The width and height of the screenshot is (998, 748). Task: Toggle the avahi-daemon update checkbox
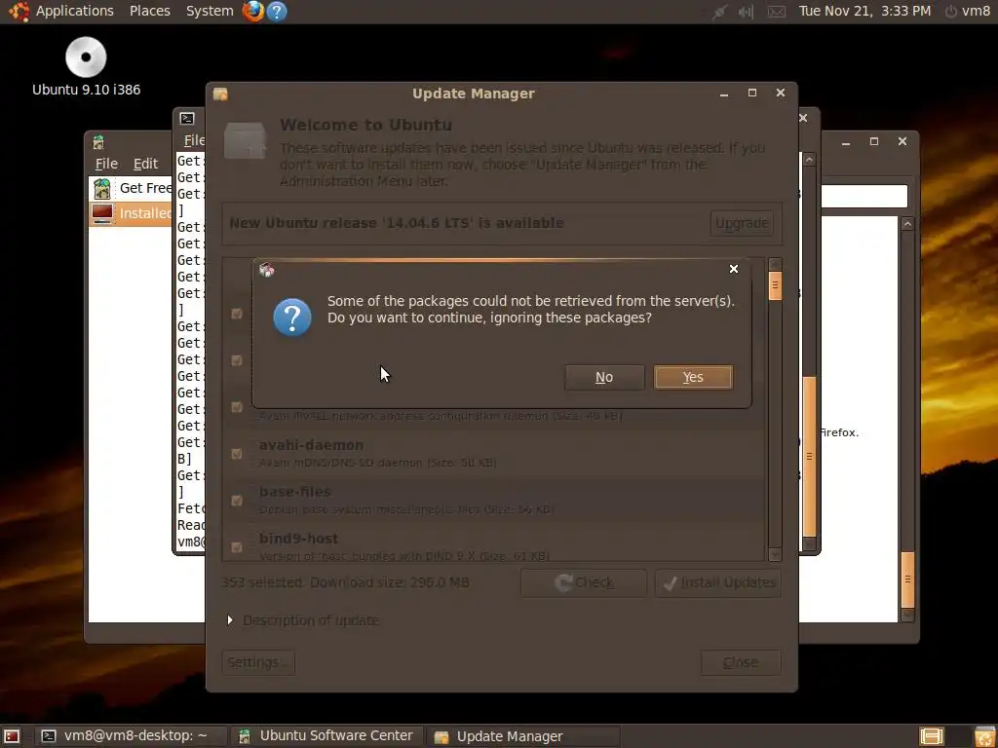[237, 454]
